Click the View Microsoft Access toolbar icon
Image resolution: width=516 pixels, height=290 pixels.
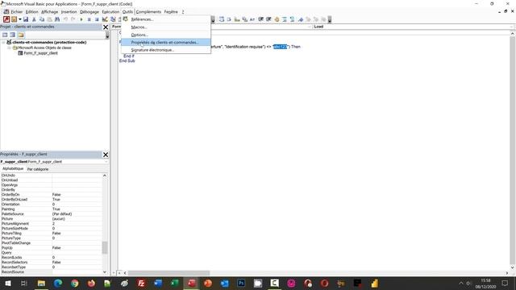6,19
